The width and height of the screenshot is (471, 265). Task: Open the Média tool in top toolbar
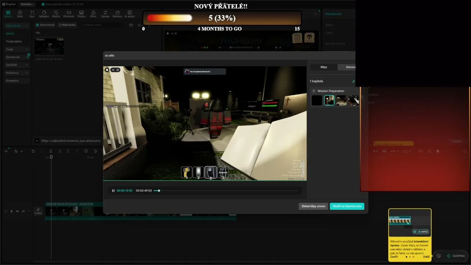click(x=8, y=14)
